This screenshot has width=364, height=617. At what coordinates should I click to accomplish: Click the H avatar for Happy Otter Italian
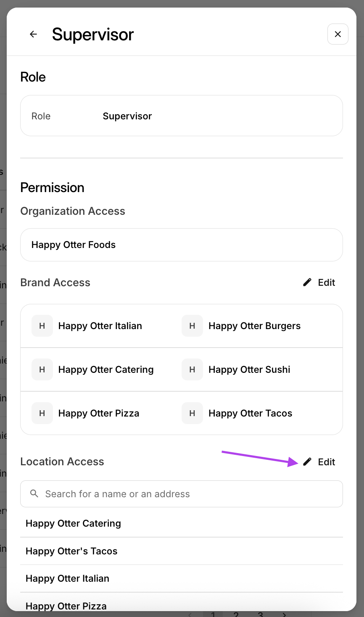pyautogui.click(x=42, y=326)
